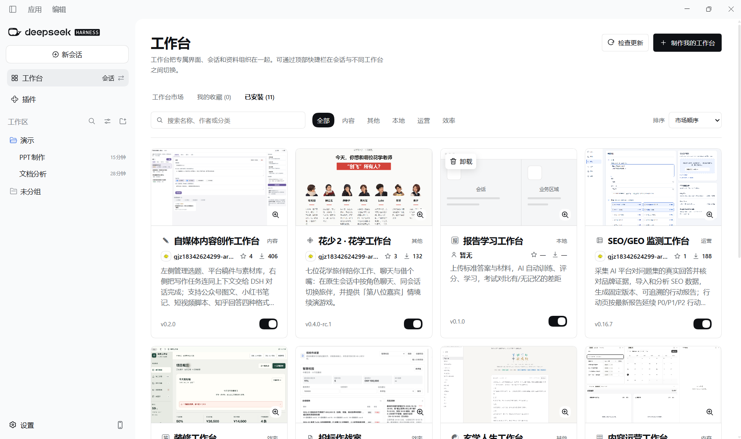Click the deepseek whale logo

pos(15,32)
